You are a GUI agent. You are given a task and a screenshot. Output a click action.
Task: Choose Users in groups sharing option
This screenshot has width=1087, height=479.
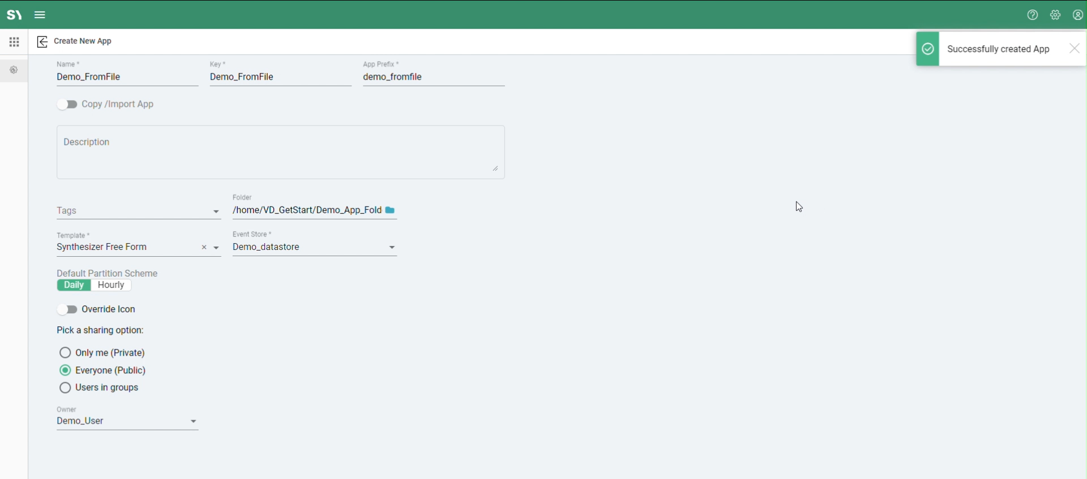click(65, 388)
